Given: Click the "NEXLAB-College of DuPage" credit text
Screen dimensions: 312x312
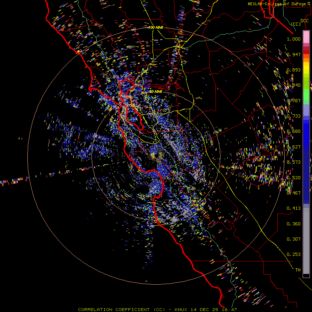Looking at the screenshot, I should [277, 4].
